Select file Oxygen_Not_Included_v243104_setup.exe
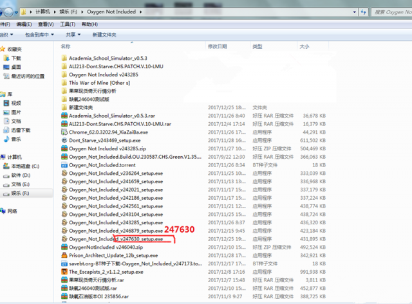Screen dimensions: 412x304 (x=116, y=214)
